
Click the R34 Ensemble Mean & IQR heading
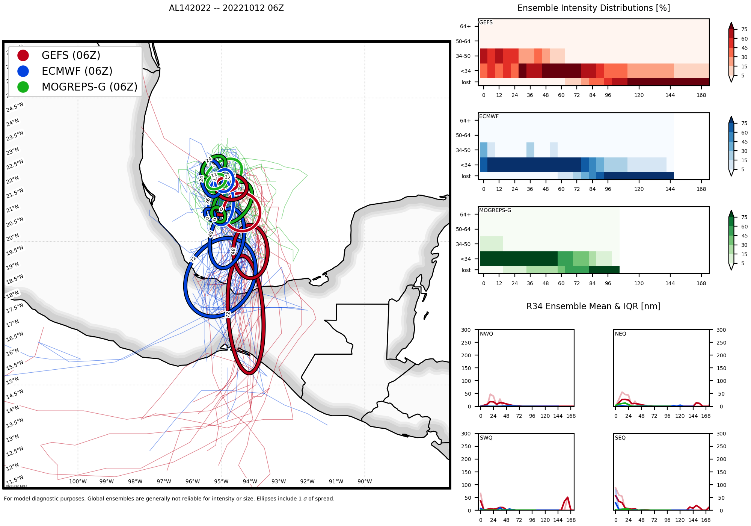pos(593,306)
